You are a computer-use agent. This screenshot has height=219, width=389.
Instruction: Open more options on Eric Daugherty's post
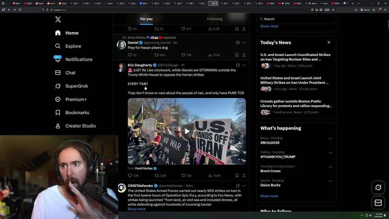(244, 65)
